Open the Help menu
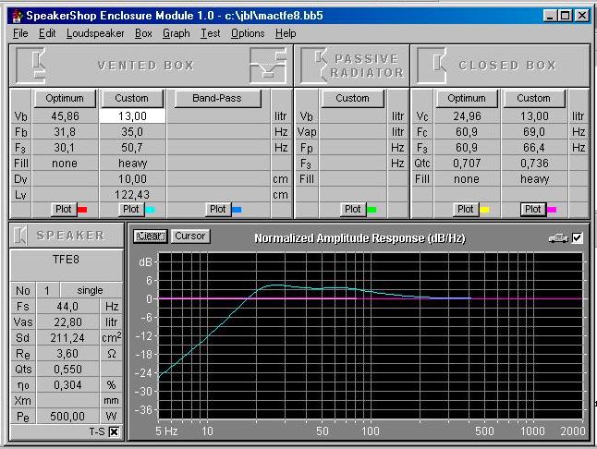The width and height of the screenshot is (597, 449). [x=286, y=33]
